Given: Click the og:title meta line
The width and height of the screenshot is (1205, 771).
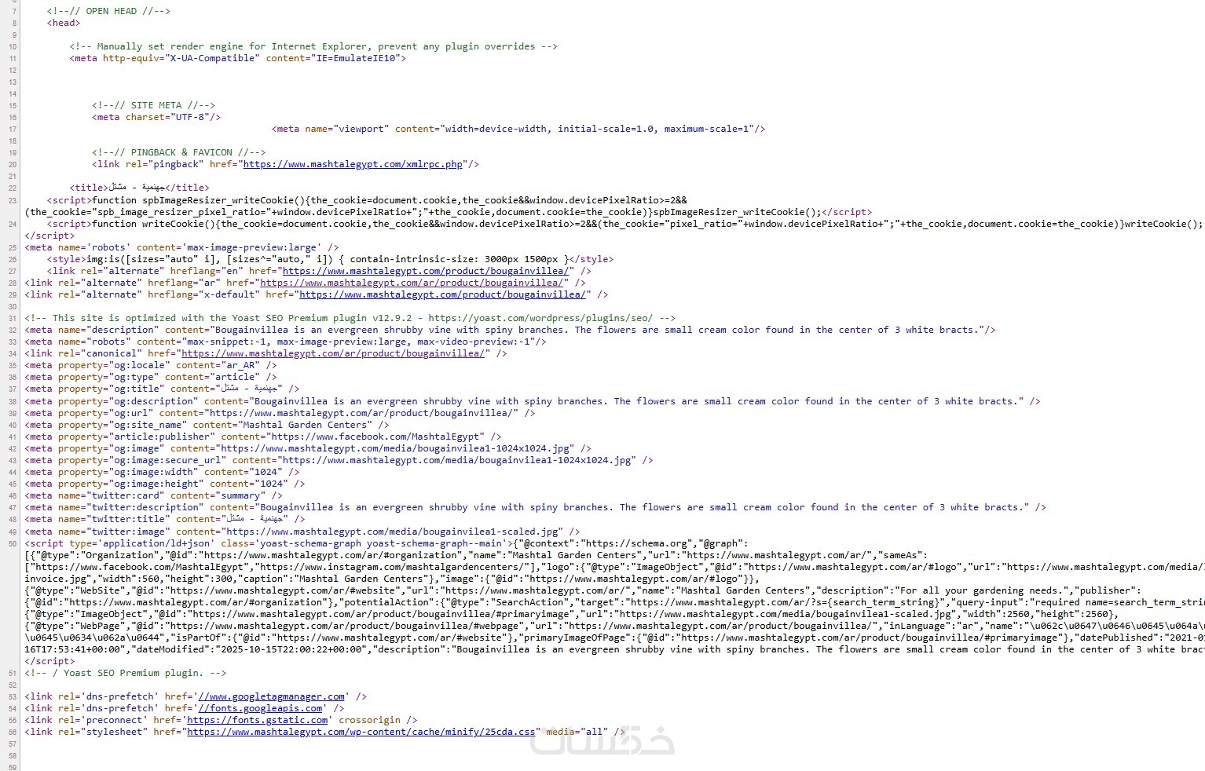Looking at the screenshot, I should (162, 389).
